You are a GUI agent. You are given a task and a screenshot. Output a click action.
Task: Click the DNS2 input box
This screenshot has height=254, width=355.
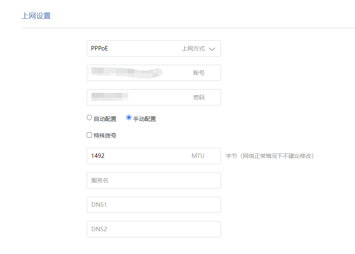click(x=153, y=229)
